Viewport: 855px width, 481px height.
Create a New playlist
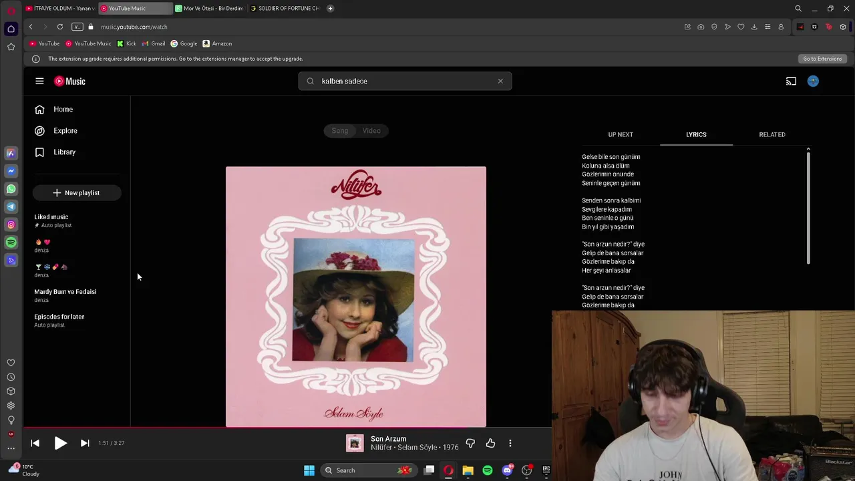(x=77, y=192)
